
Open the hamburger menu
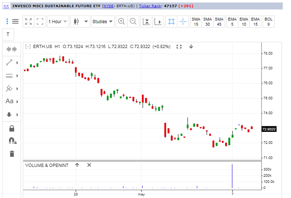pyautogui.click(x=15, y=21)
